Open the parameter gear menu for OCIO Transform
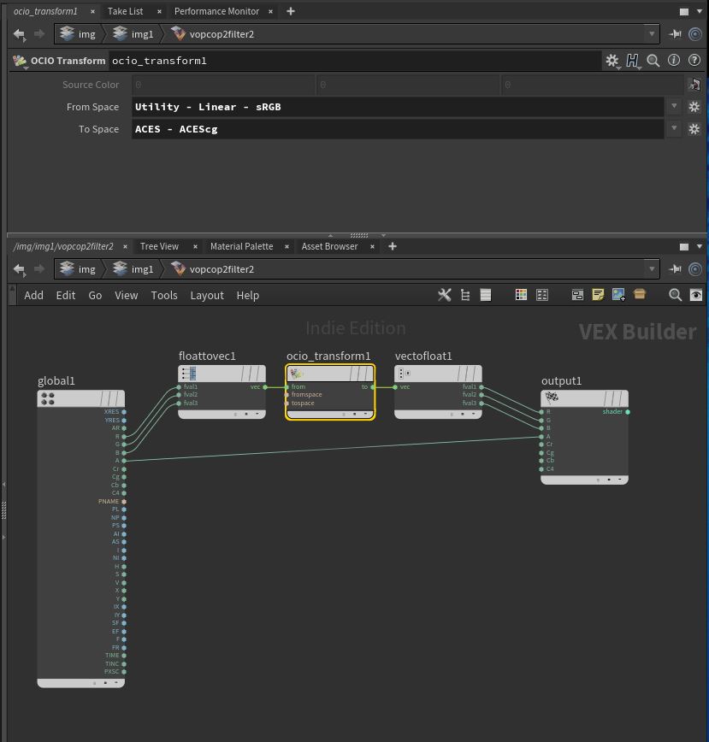Image resolution: width=709 pixels, height=742 pixels. [x=612, y=61]
